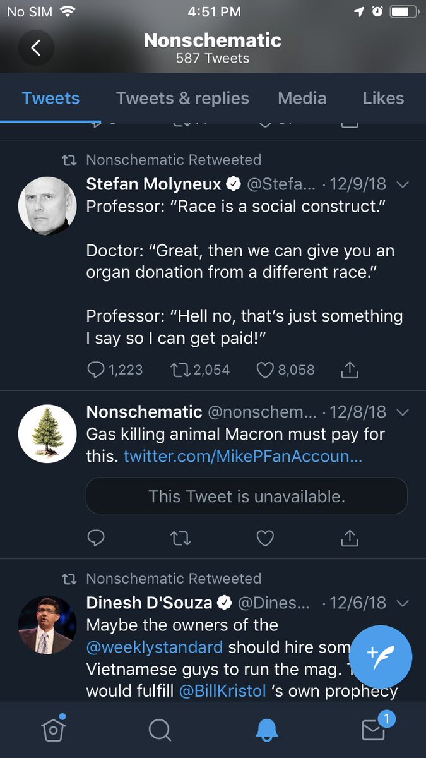Tap the This Tweet is unavailable box

point(247,496)
